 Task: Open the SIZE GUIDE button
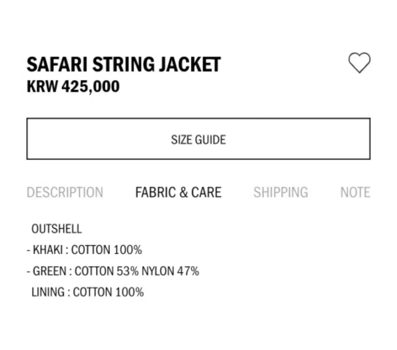point(198,139)
